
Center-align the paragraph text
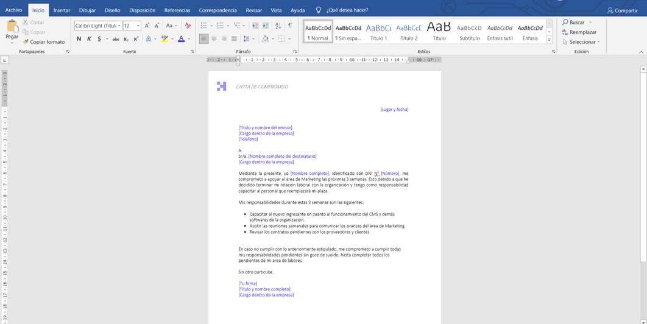point(214,39)
